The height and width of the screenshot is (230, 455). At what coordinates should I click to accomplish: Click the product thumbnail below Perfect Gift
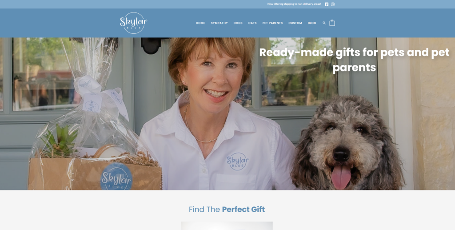[x=227, y=226]
